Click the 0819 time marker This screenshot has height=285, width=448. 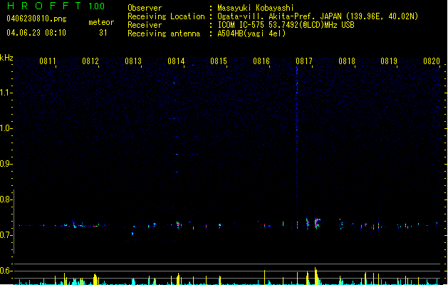coord(389,61)
